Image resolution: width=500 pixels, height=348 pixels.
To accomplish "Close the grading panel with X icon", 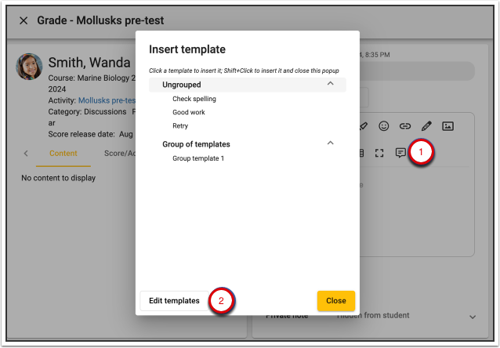I will pos(24,20).
